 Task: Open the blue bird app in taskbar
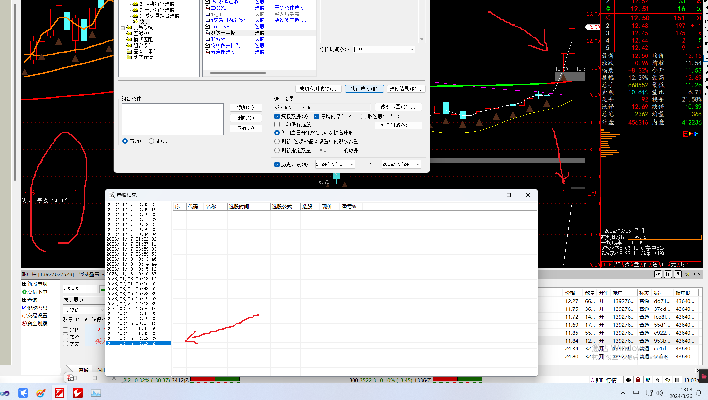pos(23,393)
